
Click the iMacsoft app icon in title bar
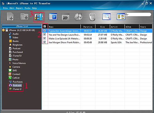point(3,4)
